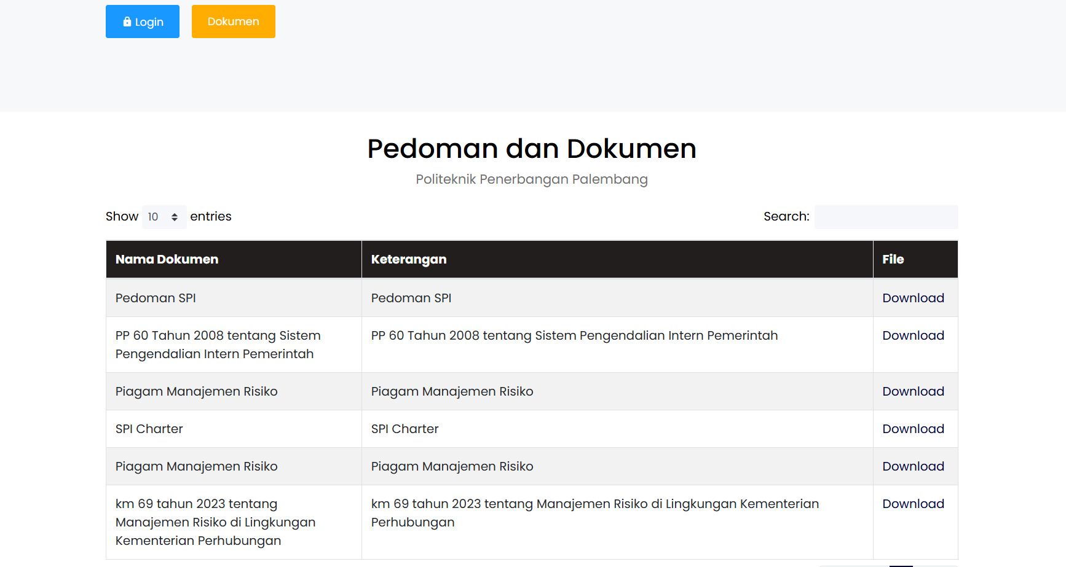The image size is (1066, 567).
Task: Click the Login button with lock icon
Action: coord(143,22)
